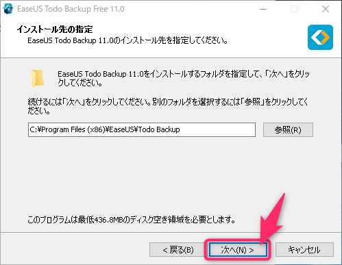
Task: Click the EaseUS app icon in title bar
Action: (x=8, y=9)
